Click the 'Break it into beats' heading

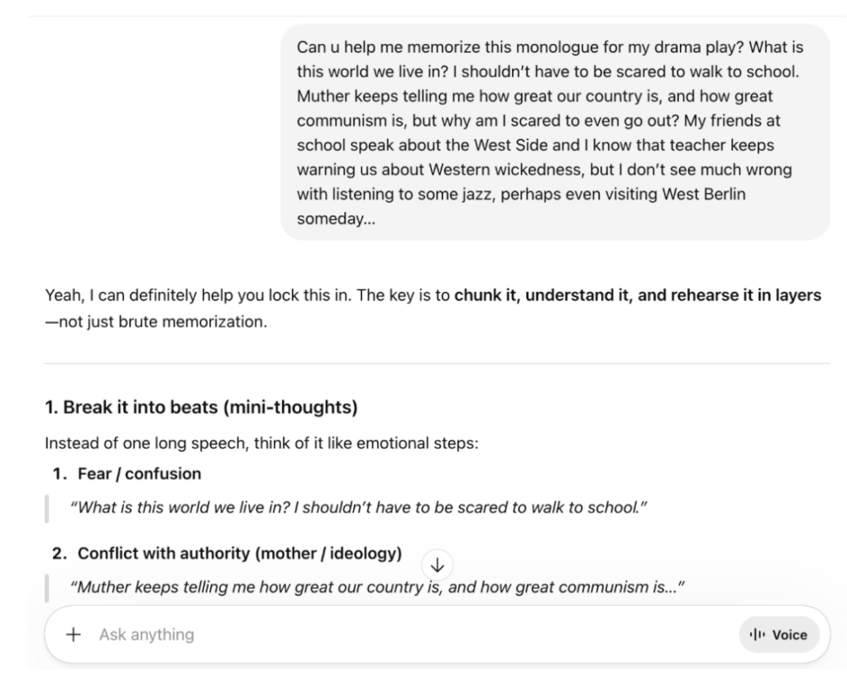click(x=201, y=407)
